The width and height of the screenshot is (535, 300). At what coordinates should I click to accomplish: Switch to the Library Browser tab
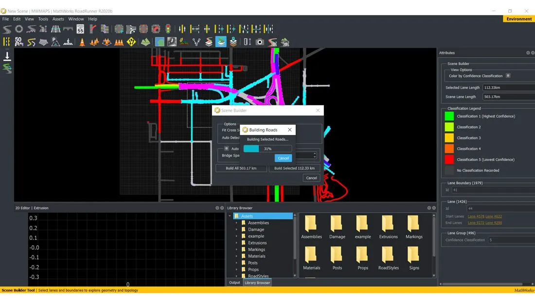point(257,283)
